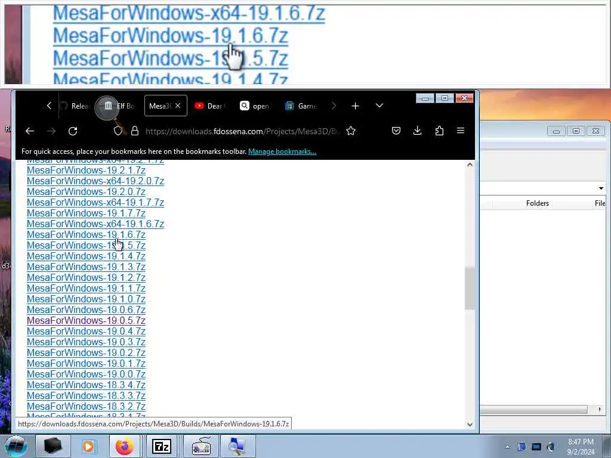Open the Firefox hamburger menu

coord(461,131)
